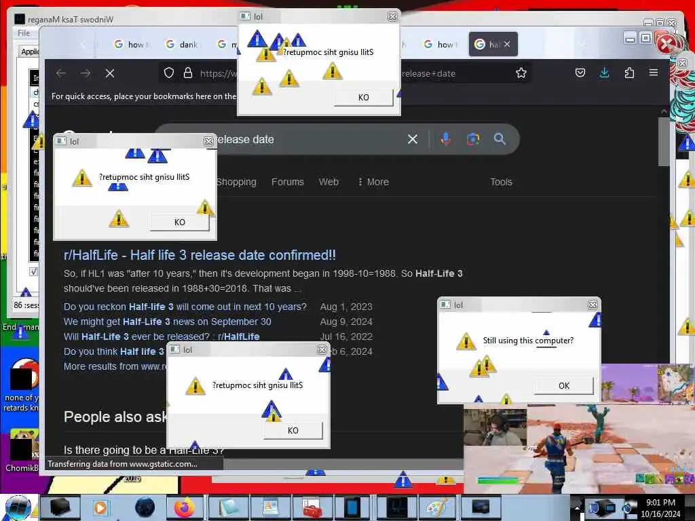Go back with Firefox back arrow
This screenshot has height=521, width=695.
tap(61, 73)
